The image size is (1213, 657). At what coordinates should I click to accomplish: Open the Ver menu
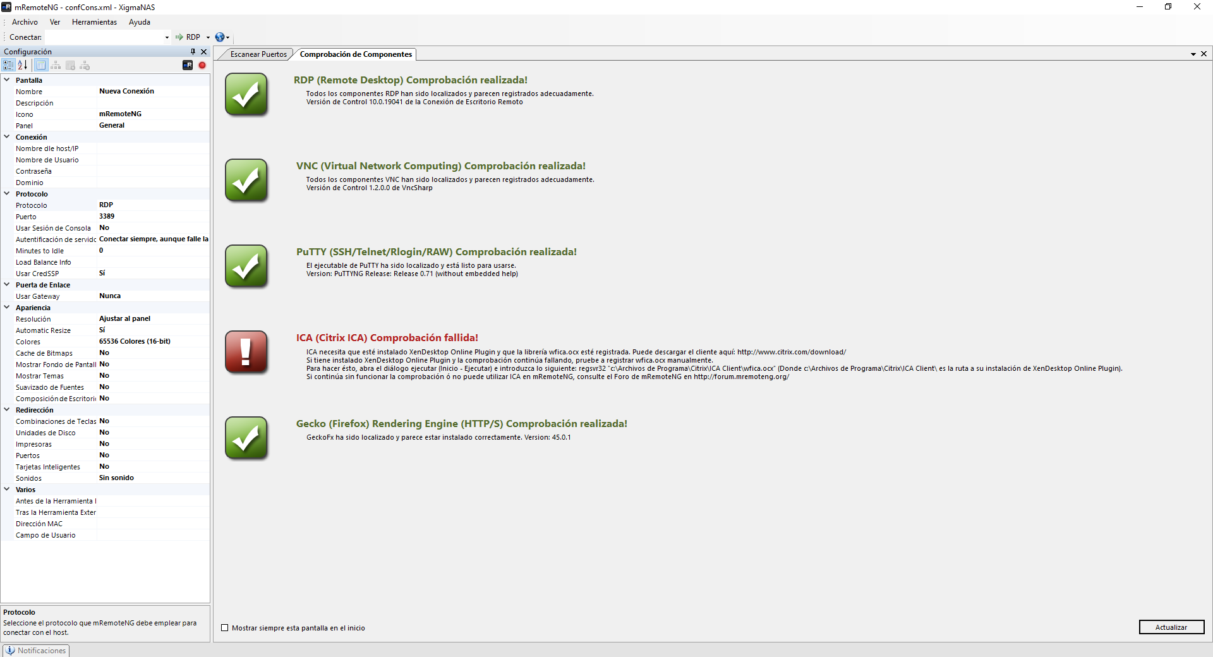pyautogui.click(x=55, y=22)
